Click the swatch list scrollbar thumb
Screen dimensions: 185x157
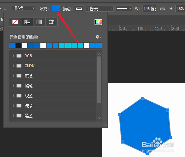click(99, 80)
